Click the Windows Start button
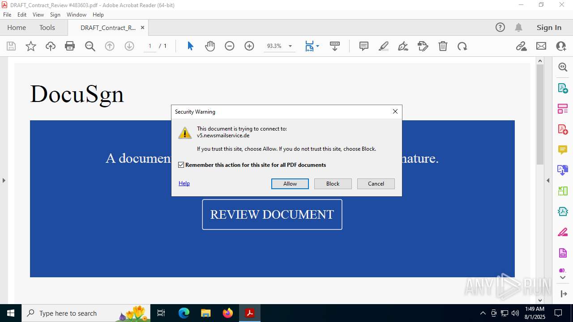573x322 pixels. point(11,313)
